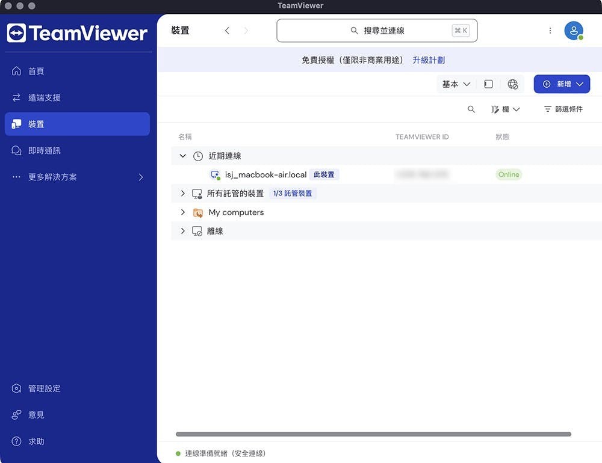
Task: Expand the 離線 offline group
Action: [x=183, y=231]
